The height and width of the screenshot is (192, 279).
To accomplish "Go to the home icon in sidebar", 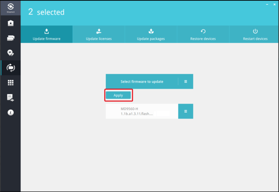I will tap(10, 23).
